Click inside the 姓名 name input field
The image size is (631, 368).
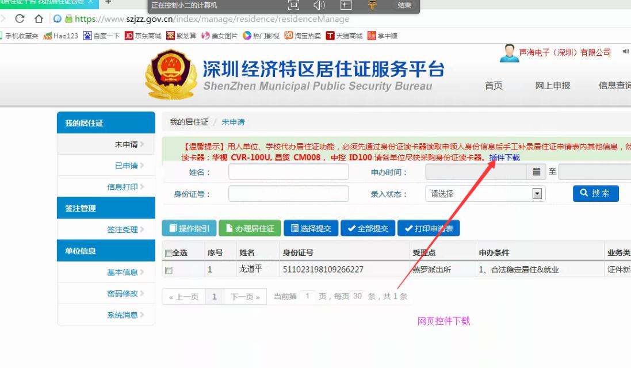tap(288, 171)
